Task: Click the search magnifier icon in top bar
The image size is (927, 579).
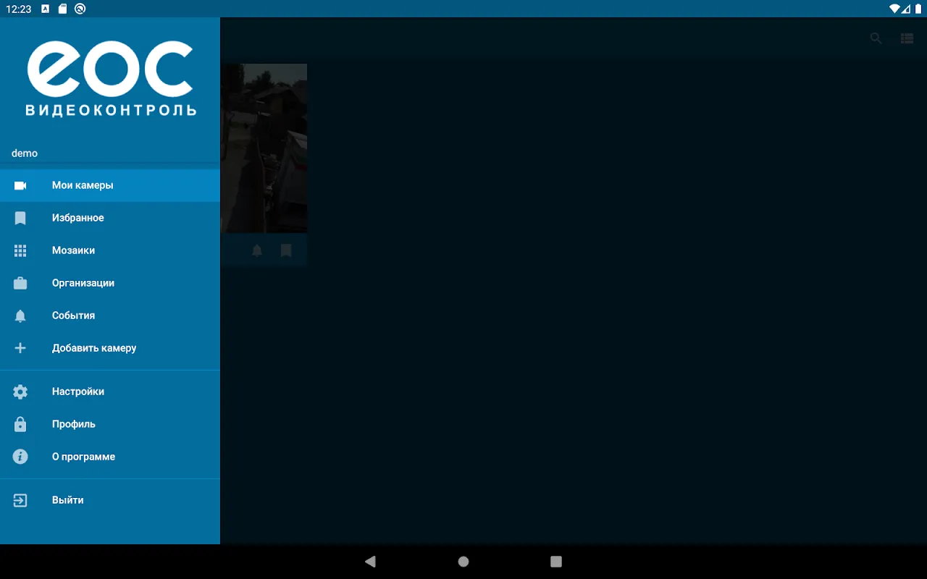Action: (x=876, y=38)
